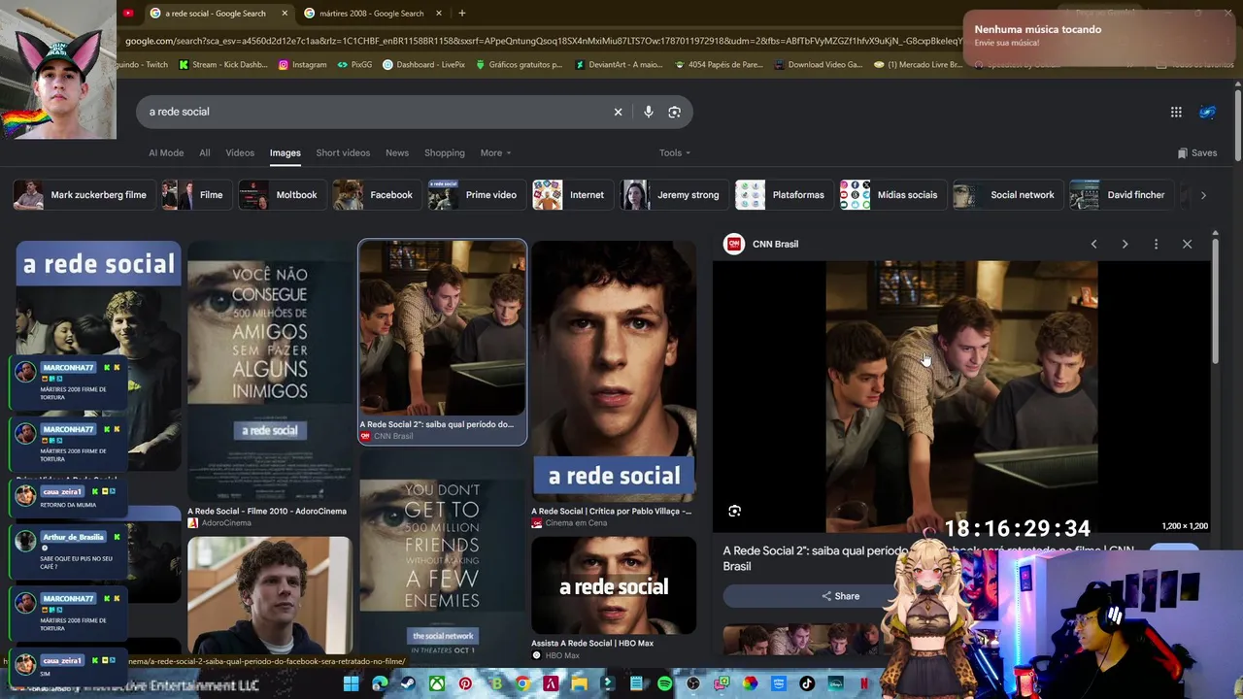
Task: Open Prime Video from the taskbar
Action: [778, 683]
